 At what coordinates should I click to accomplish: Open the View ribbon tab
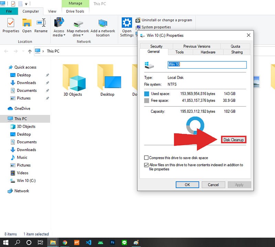pos(52,11)
